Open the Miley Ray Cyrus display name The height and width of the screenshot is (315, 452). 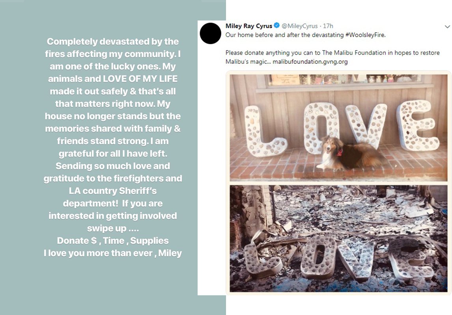coord(249,26)
